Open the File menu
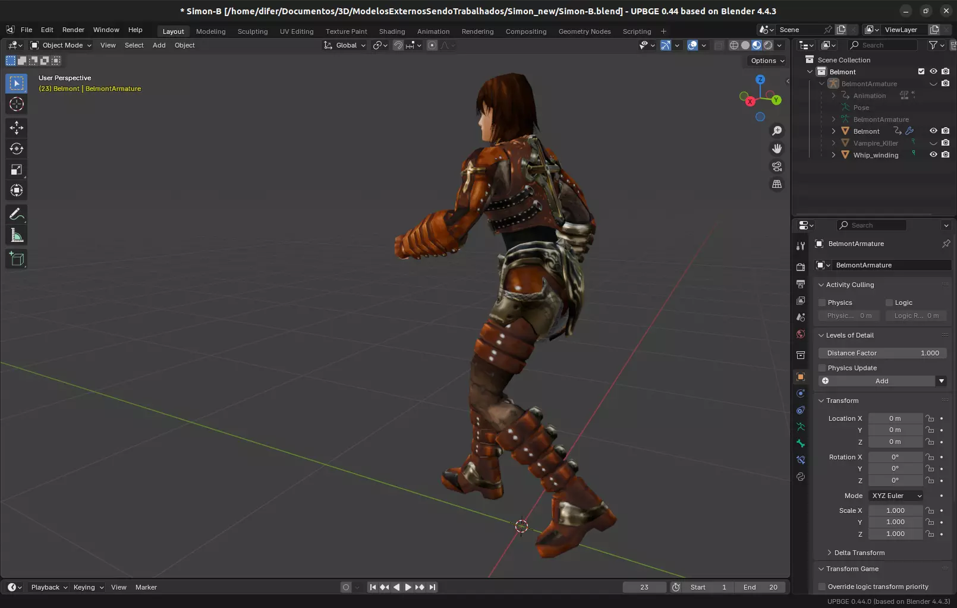 (x=26, y=30)
